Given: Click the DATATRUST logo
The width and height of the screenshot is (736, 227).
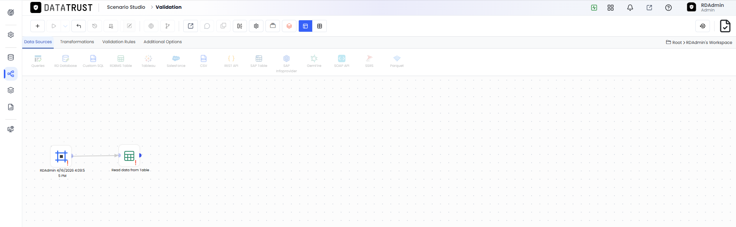Looking at the screenshot, I should [61, 8].
